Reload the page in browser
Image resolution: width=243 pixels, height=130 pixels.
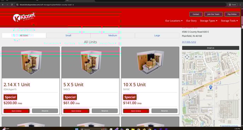point(12,5)
